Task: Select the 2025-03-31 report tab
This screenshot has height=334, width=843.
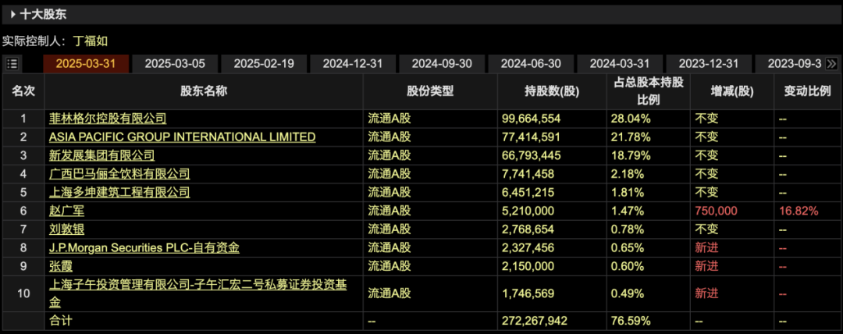Action: (x=85, y=64)
